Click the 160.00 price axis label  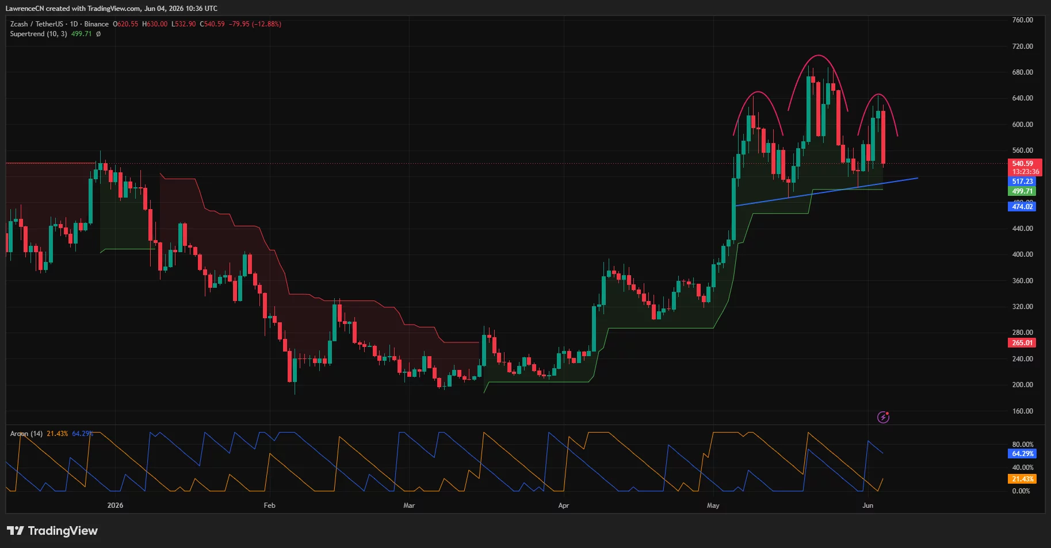click(x=1022, y=411)
